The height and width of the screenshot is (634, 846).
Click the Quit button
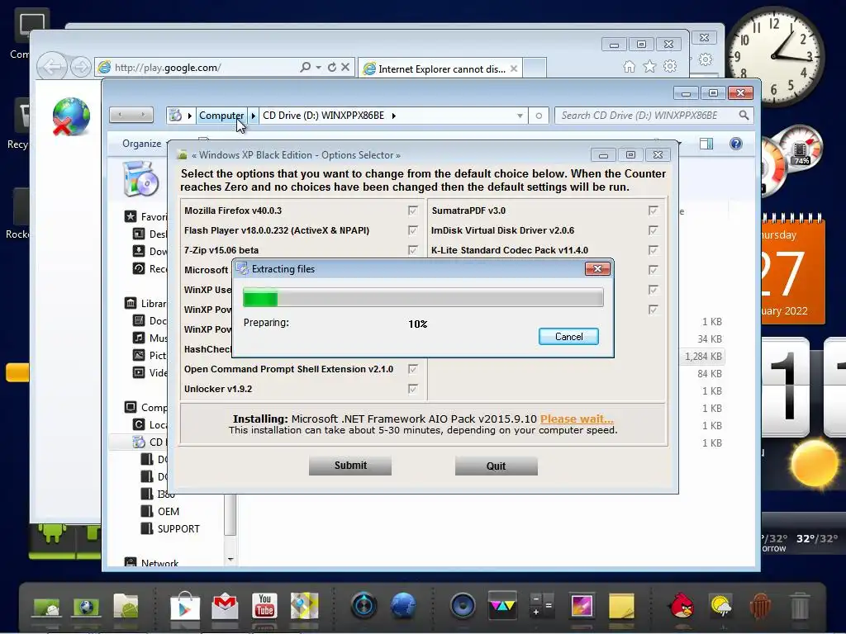tap(496, 466)
